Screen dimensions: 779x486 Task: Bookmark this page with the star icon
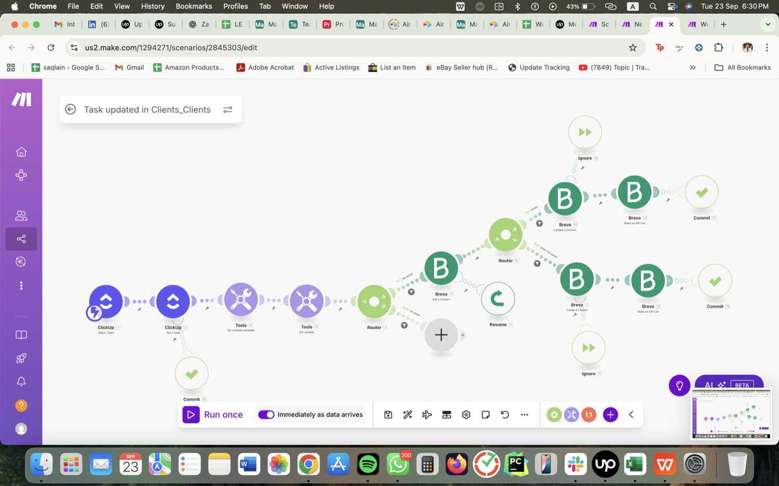pyautogui.click(x=633, y=48)
